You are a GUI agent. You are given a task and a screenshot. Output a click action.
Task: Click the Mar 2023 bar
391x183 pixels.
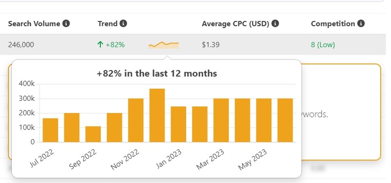[221, 120]
